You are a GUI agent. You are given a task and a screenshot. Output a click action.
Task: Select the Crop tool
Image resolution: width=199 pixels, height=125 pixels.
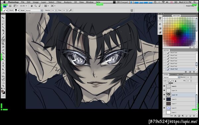[3, 31]
